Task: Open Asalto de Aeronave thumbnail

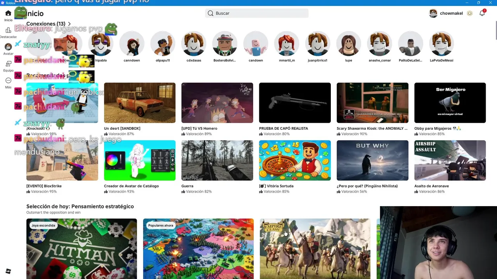Action: pos(450,160)
